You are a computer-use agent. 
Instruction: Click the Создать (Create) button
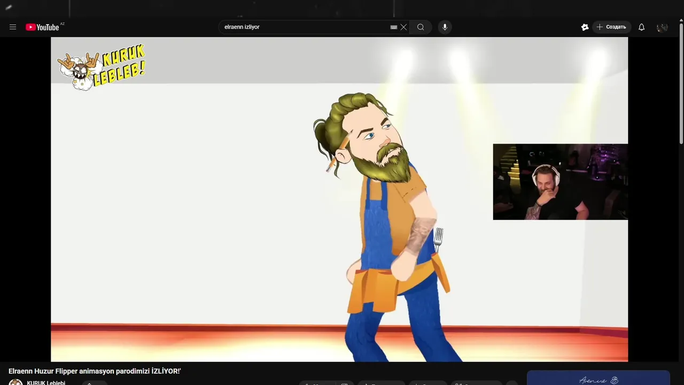click(612, 27)
